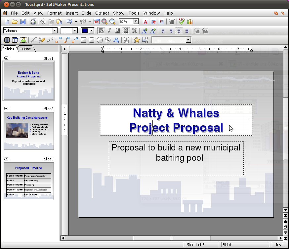Click the Save icon in the toolbar
This screenshot has width=289, height=249.
(x=23, y=22)
